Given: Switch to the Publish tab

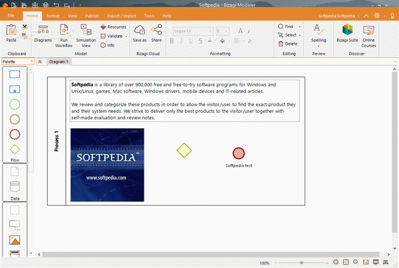Looking at the screenshot, I should (x=92, y=16).
